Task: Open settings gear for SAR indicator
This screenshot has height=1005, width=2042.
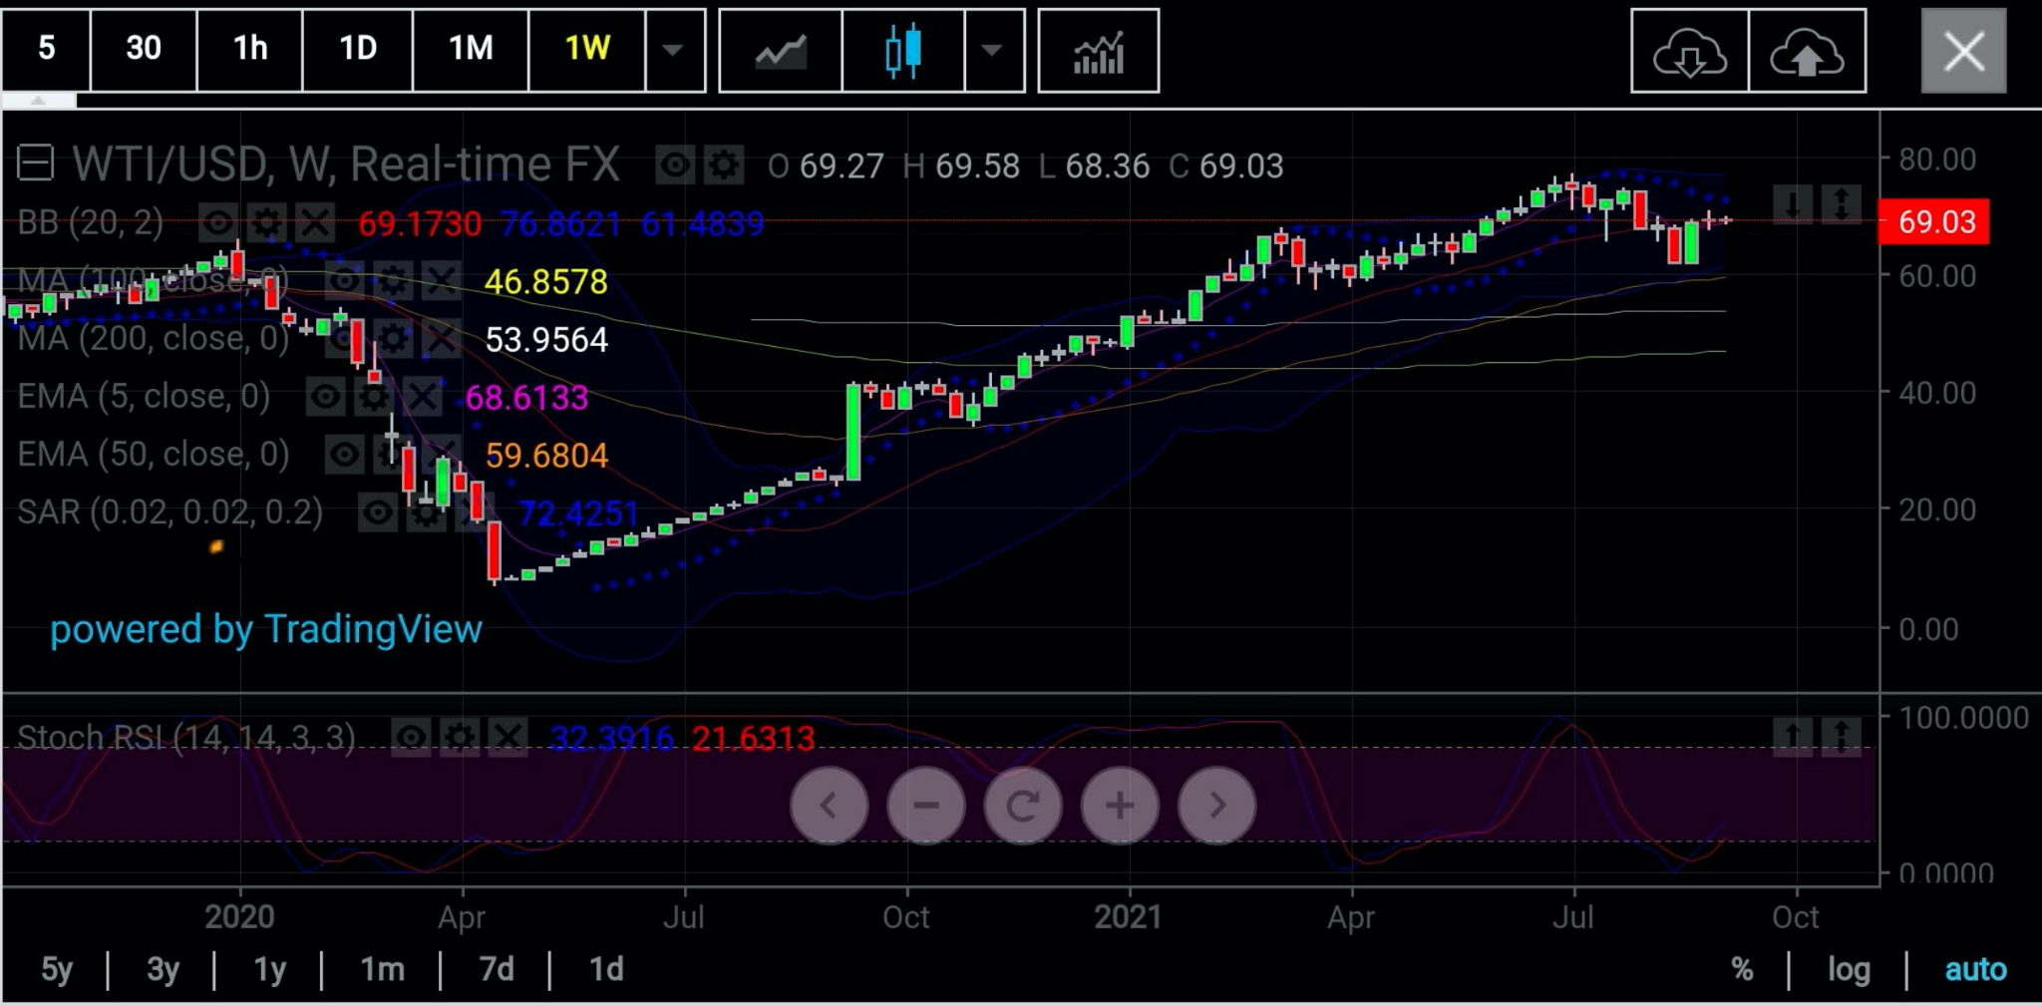Action: (427, 513)
